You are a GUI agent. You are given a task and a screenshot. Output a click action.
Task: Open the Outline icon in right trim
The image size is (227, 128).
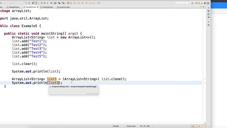209,11
